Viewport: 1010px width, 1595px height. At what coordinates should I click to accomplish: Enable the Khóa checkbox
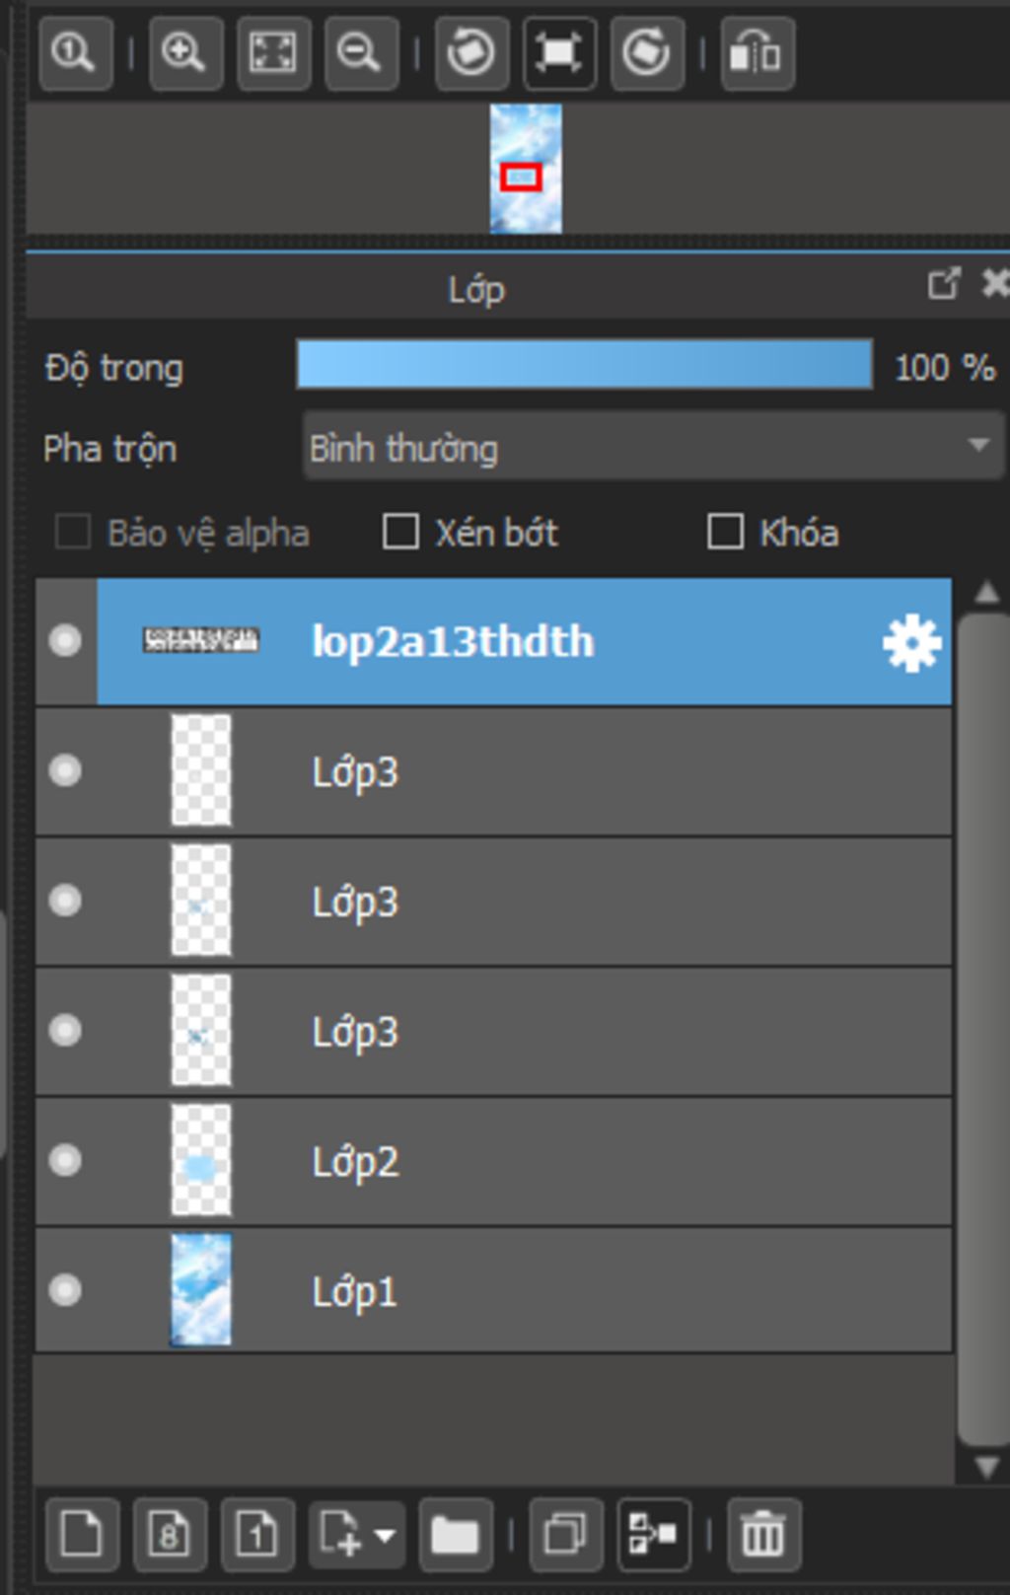[x=725, y=532]
